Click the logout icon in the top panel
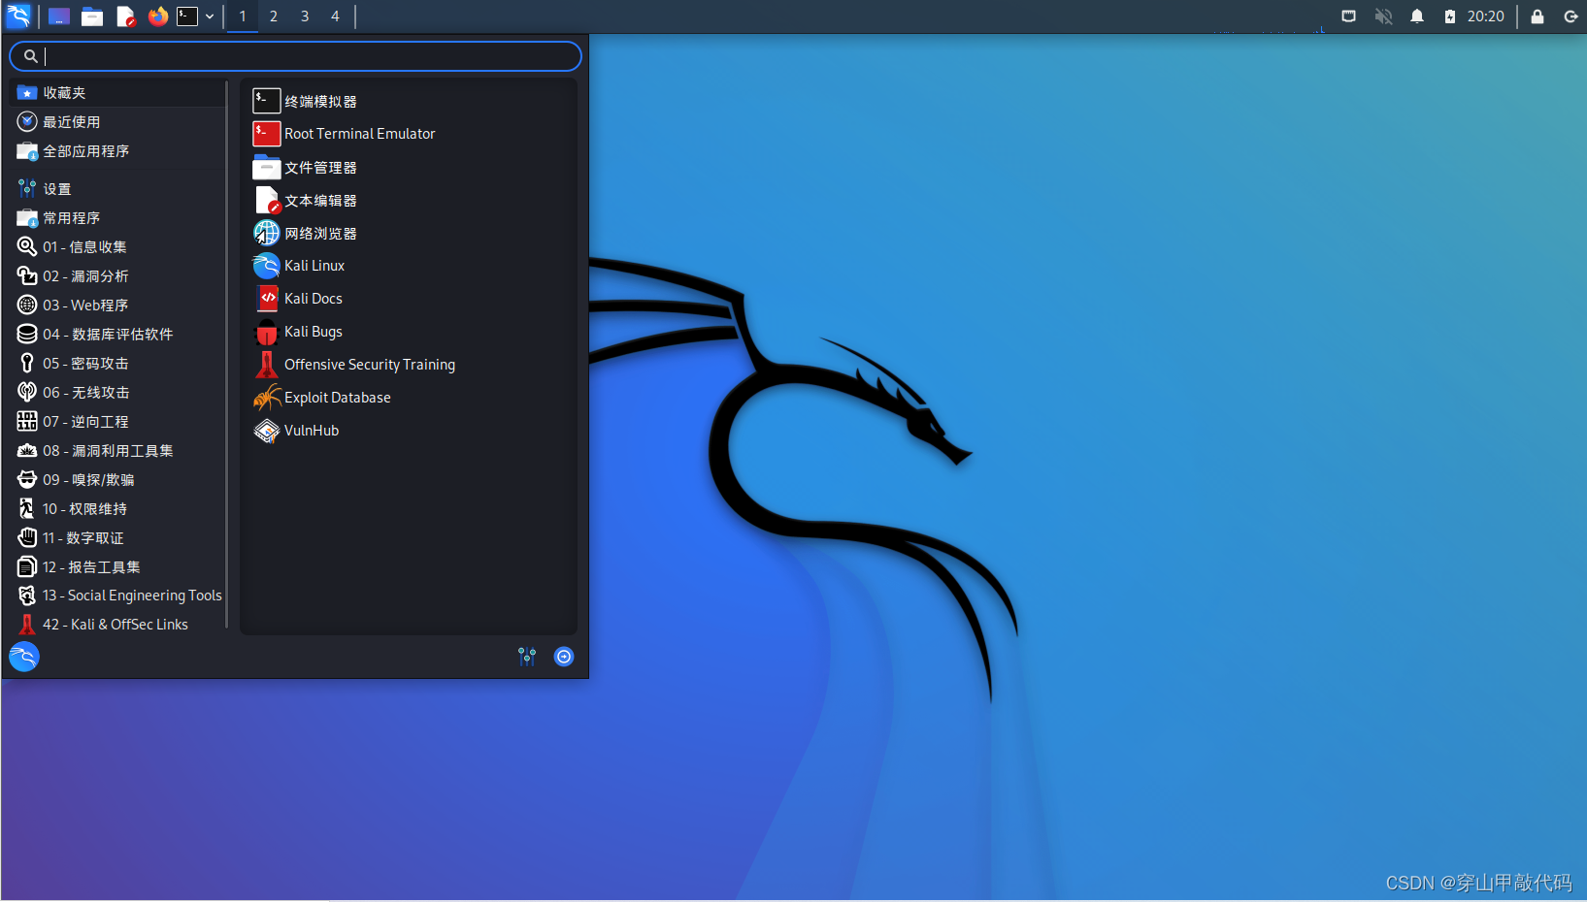Viewport: 1587px width, 902px height. 1570,16
